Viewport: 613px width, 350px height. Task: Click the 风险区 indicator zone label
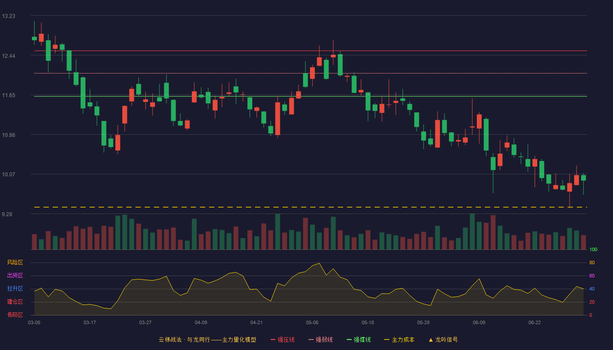pyautogui.click(x=15, y=262)
